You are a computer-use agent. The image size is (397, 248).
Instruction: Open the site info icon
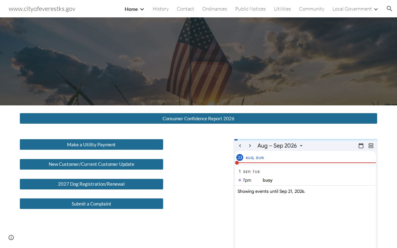tap(11, 237)
